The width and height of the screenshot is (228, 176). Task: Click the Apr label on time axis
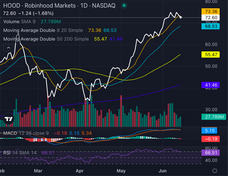80,171
